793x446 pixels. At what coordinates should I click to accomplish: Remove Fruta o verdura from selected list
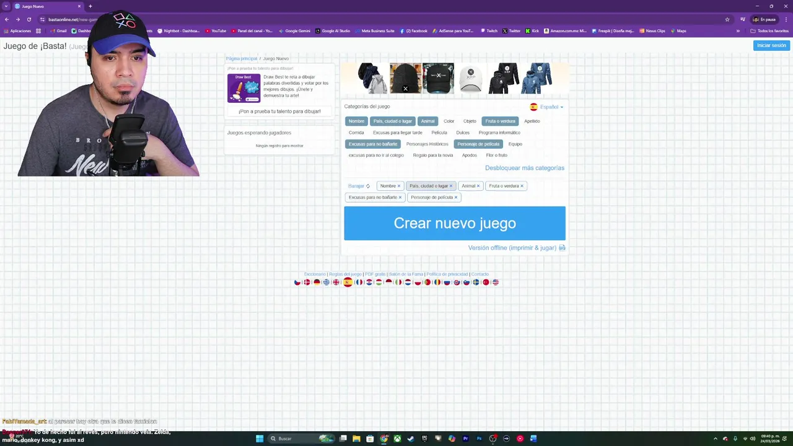coord(522,186)
